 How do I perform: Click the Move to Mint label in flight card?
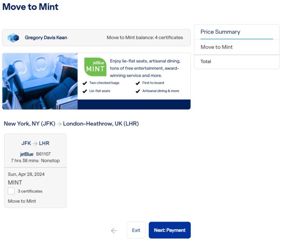point(22,201)
